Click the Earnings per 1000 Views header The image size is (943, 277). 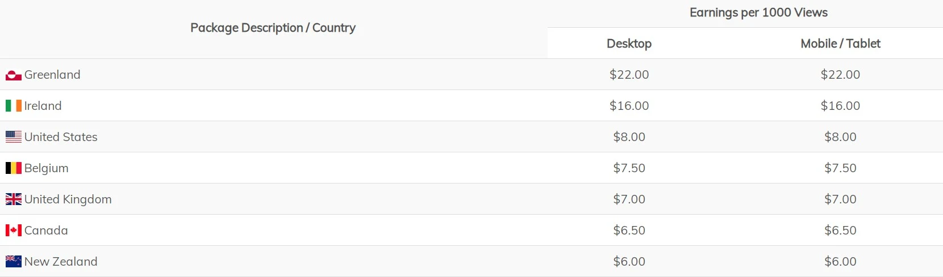(758, 12)
